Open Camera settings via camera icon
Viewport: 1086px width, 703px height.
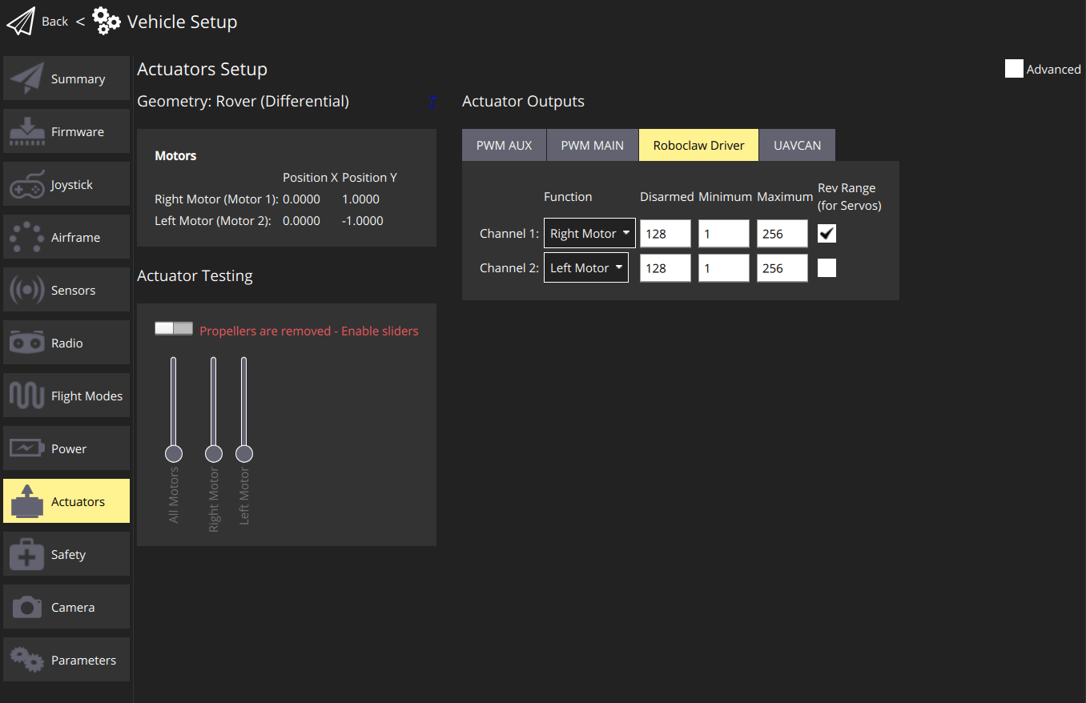(x=27, y=608)
